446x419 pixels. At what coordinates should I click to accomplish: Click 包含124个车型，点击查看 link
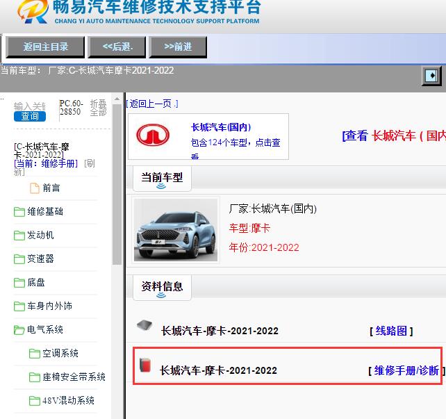click(x=236, y=148)
